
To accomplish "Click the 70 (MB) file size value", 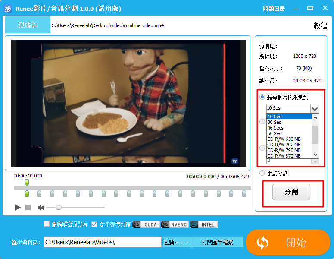I will tap(304, 68).
